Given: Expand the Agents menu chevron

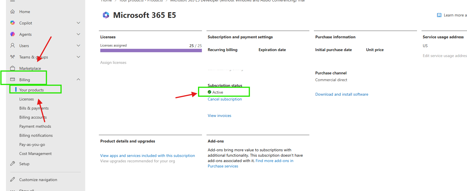Looking at the screenshot, I should coord(78,34).
